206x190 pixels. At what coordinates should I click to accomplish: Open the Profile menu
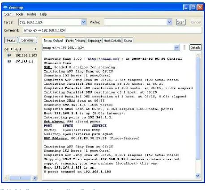32,14
